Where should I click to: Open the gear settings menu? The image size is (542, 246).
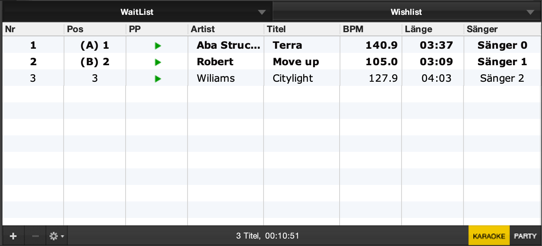point(56,236)
